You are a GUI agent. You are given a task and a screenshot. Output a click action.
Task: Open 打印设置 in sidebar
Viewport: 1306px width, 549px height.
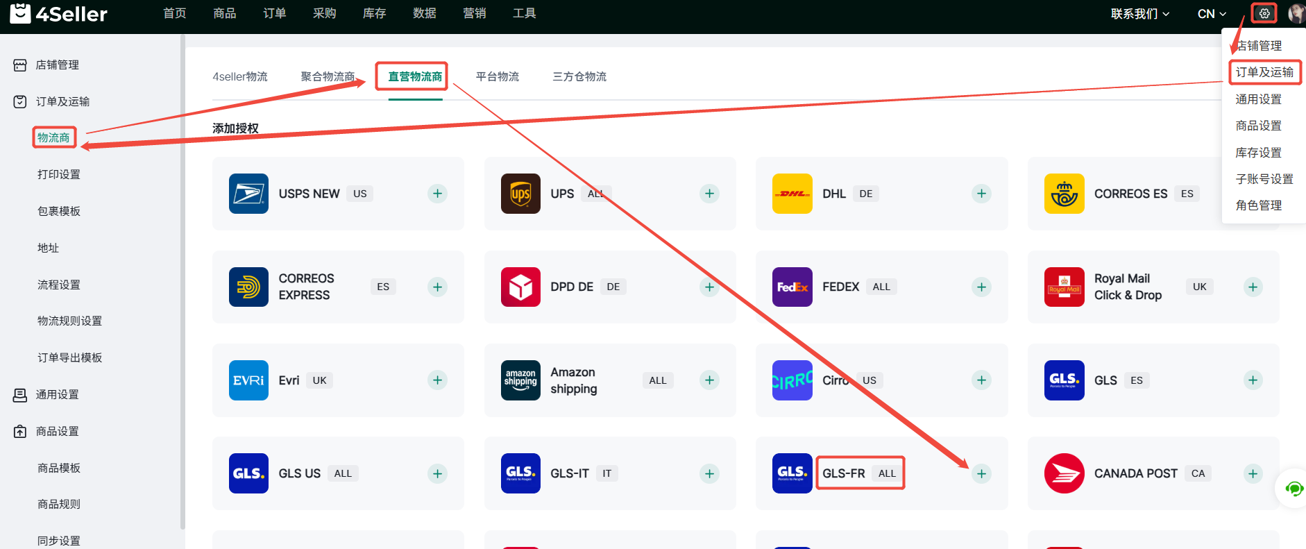point(59,174)
